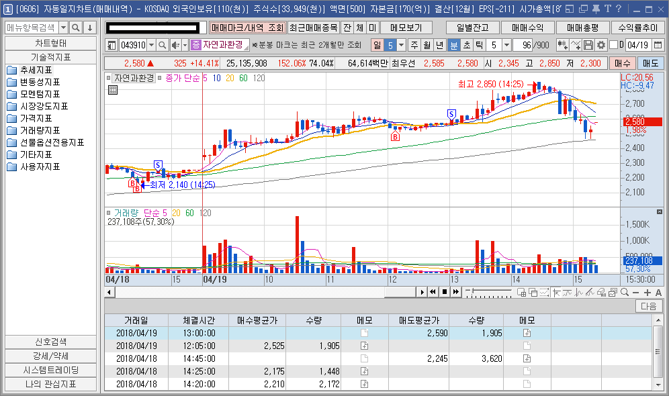This screenshot has height=396, width=669.
Task: Click the left panel toggle icon beside stock code
Action: coord(111,45)
